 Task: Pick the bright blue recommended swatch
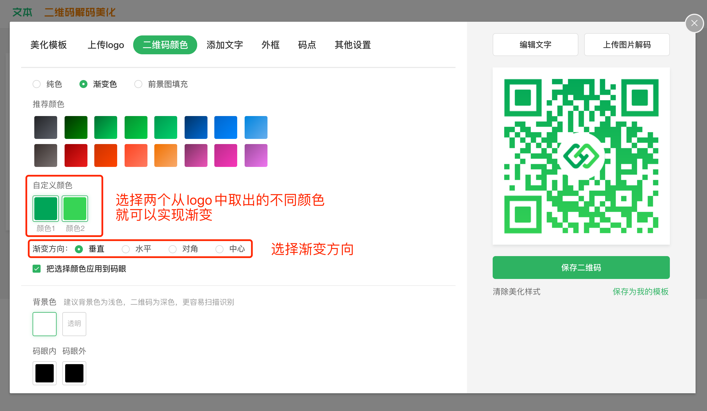click(226, 127)
